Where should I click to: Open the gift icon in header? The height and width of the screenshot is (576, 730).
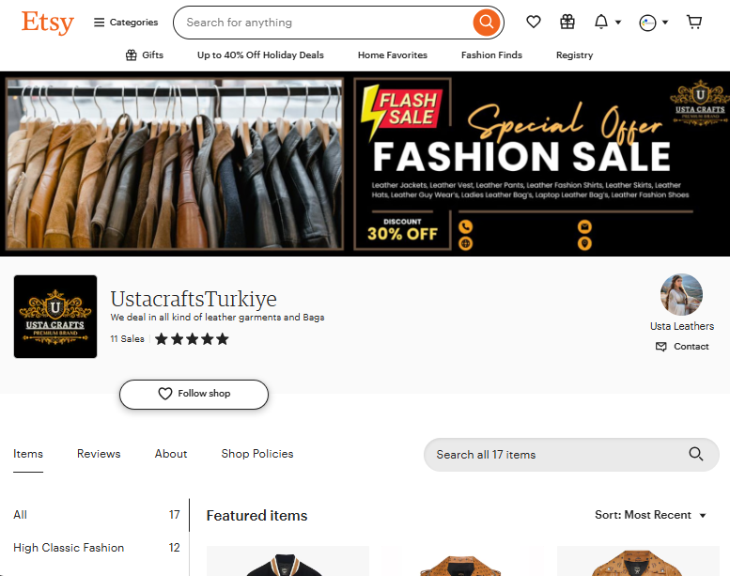(x=567, y=22)
